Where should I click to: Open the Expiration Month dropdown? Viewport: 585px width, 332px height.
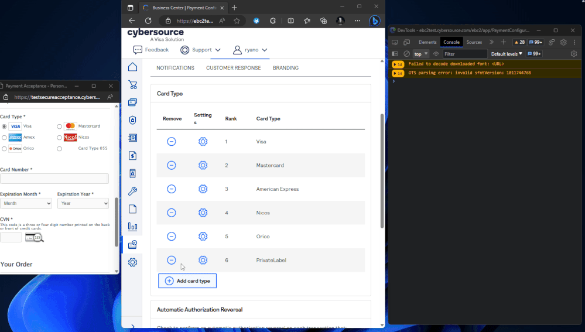click(26, 203)
